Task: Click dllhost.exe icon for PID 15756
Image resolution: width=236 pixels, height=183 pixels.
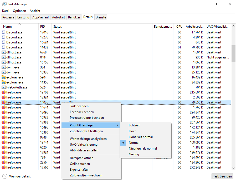Action: click(x=4, y=62)
